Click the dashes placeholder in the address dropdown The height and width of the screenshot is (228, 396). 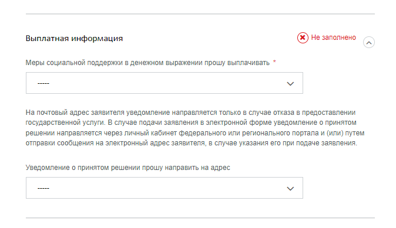click(x=43, y=188)
